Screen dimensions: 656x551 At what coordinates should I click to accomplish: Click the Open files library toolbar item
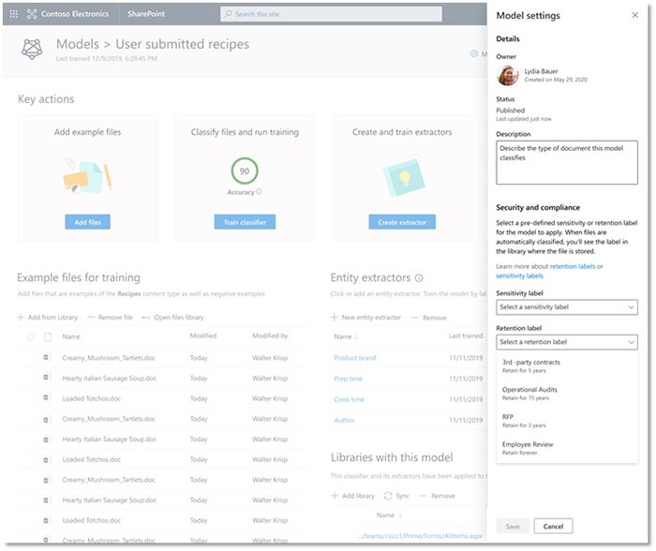pos(171,318)
